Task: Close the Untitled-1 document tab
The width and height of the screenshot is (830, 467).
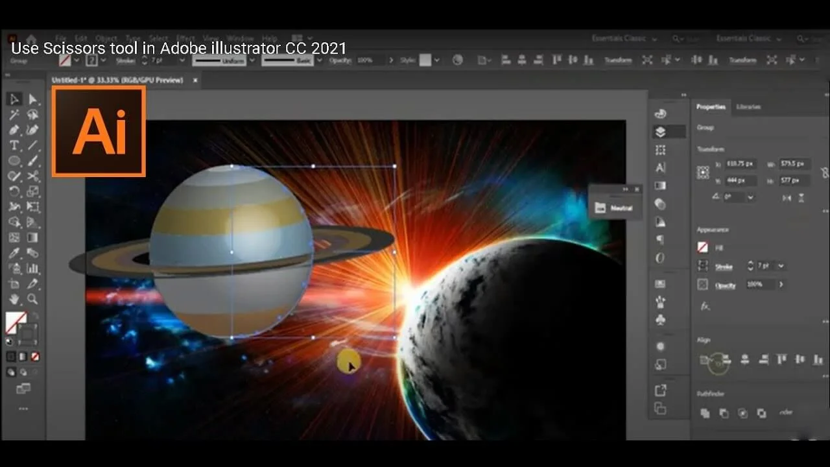Action: 195,80
